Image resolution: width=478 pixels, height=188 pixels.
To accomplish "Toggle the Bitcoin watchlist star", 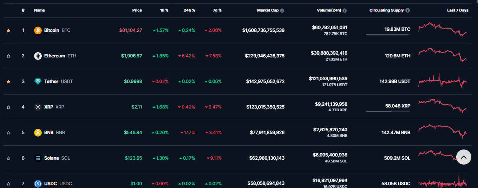I will pos(8,30).
